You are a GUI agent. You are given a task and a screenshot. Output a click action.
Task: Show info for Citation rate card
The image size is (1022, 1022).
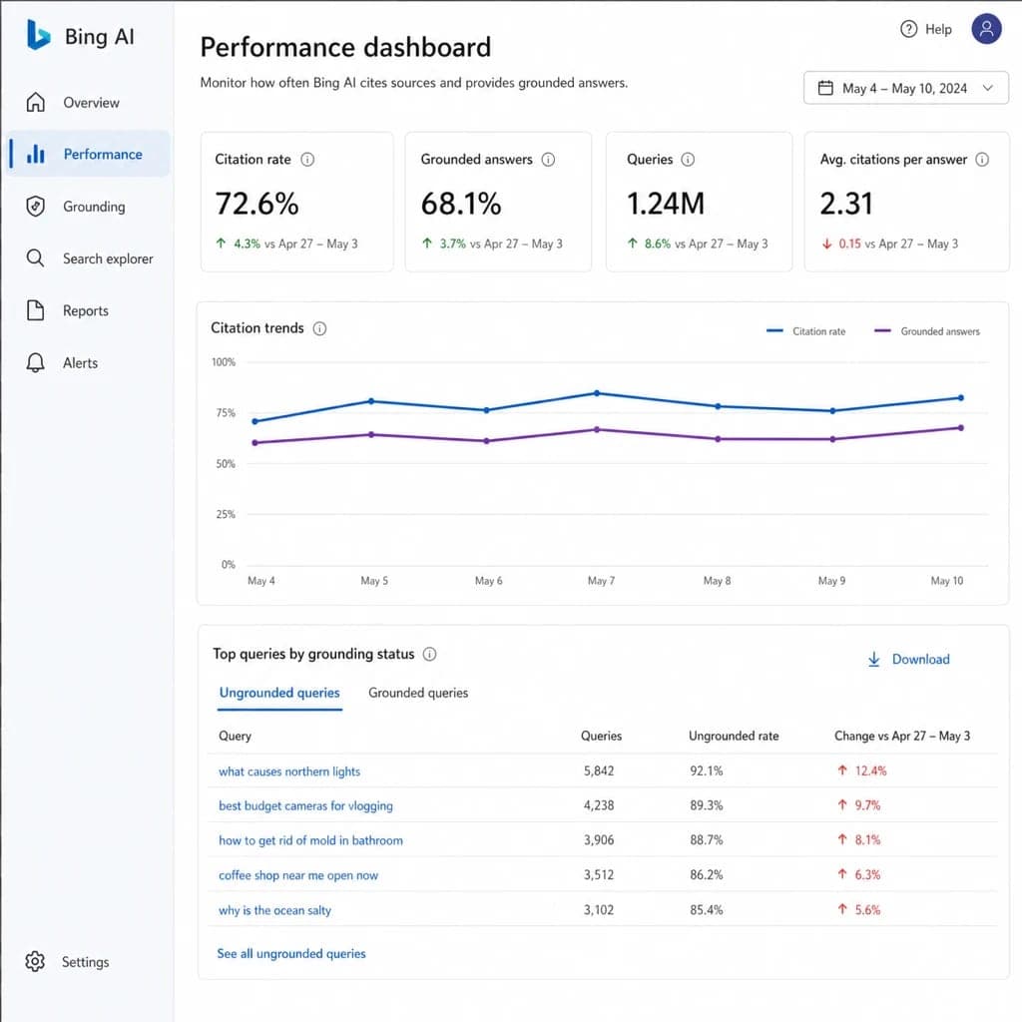pyautogui.click(x=307, y=159)
